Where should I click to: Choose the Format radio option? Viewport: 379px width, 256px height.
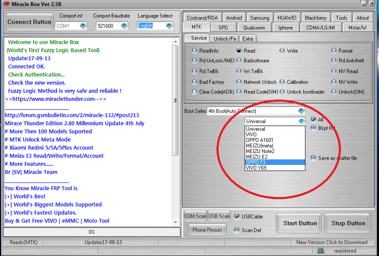334,51
